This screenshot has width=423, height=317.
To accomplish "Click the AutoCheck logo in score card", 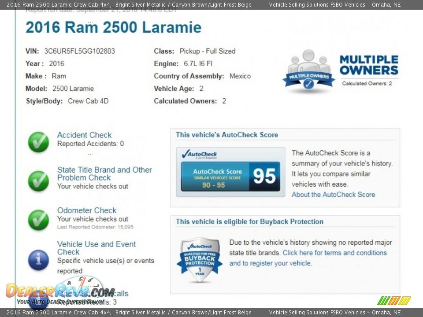I will (x=199, y=154).
